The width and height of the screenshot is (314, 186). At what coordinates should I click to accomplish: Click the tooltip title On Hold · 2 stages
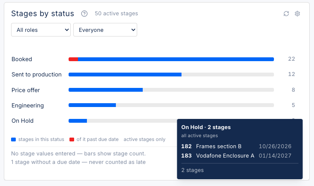[206, 127]
